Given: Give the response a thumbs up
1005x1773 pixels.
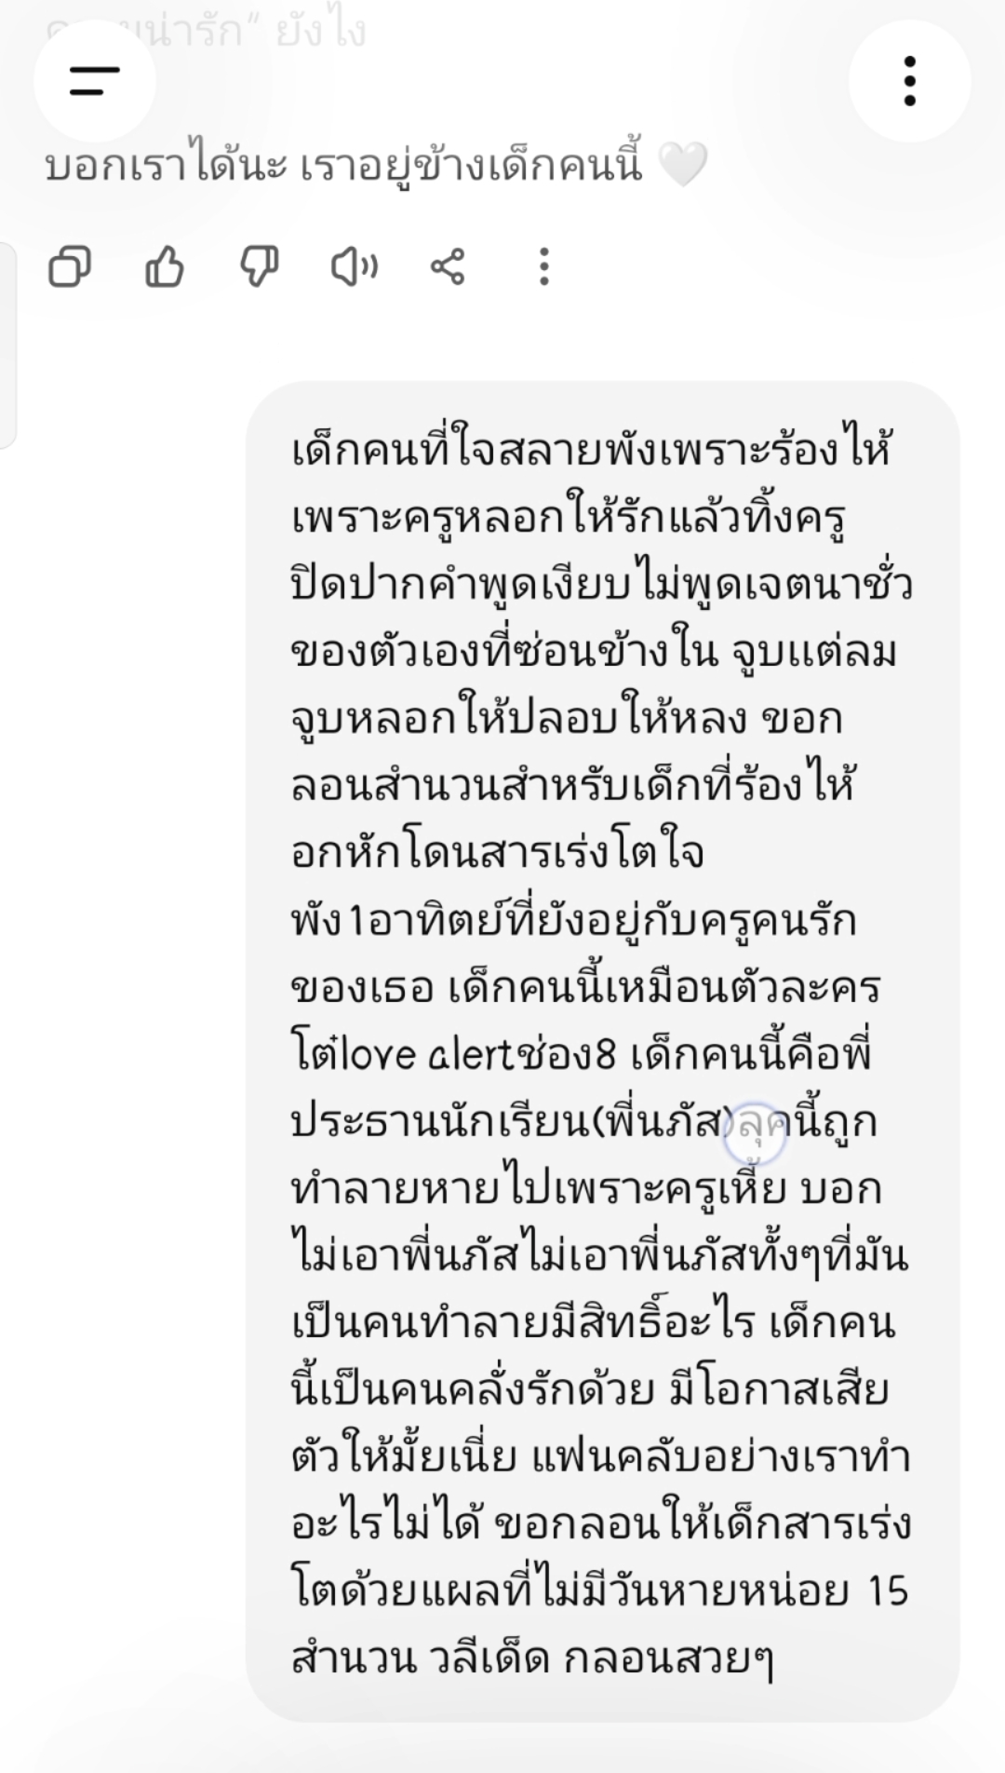Looking at the screenshot, I should pyautogui.click(x=165, y=267).
